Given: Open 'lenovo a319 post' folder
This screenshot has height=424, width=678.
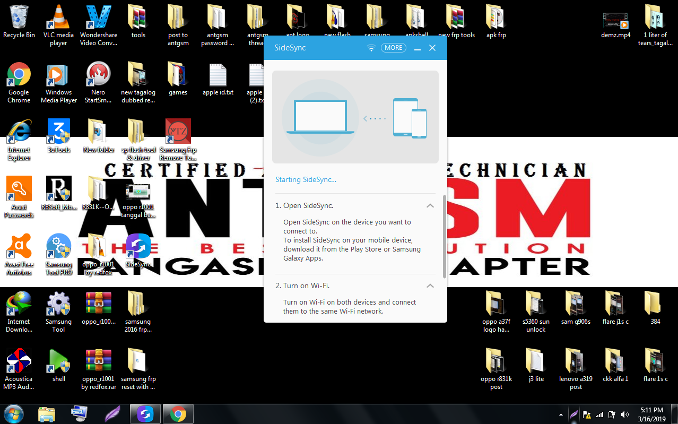Looking at the screenshot, I should click(x=576, y=369).
